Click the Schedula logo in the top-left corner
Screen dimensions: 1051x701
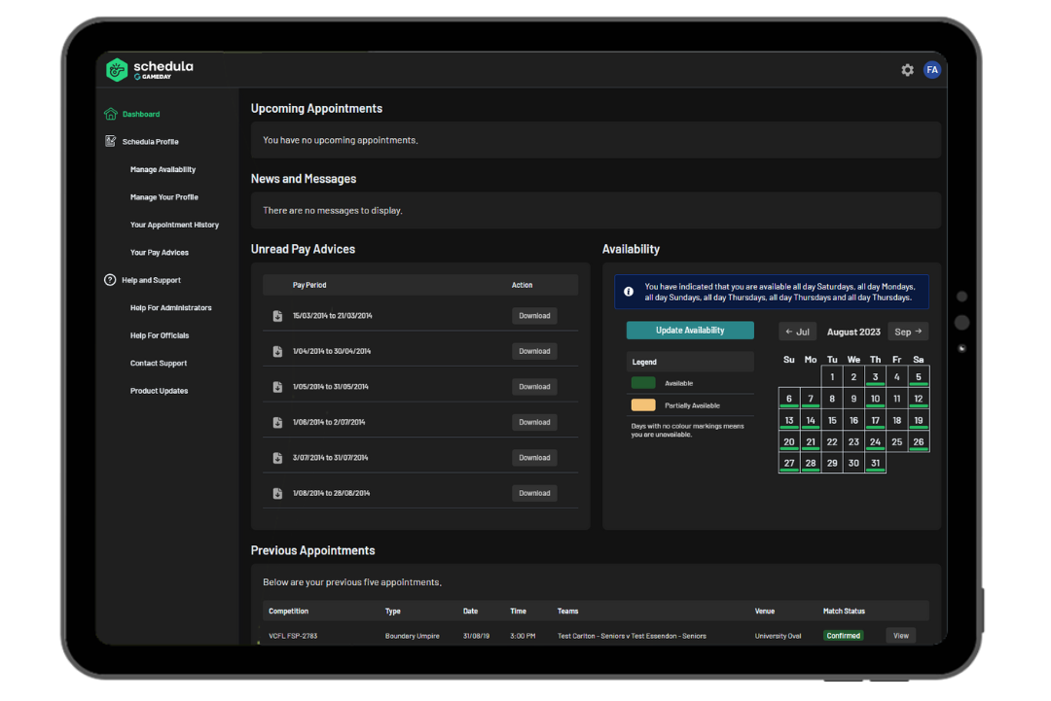coord(117,69)
